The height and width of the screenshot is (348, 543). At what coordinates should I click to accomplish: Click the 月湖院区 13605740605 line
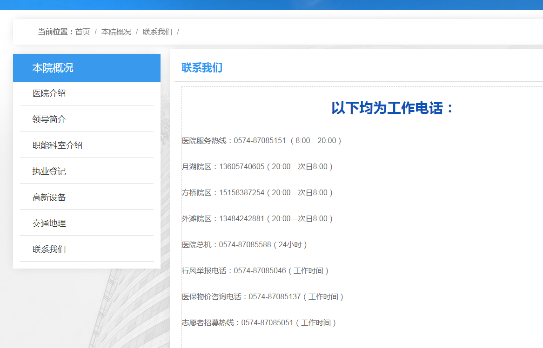tap(257, 167)
